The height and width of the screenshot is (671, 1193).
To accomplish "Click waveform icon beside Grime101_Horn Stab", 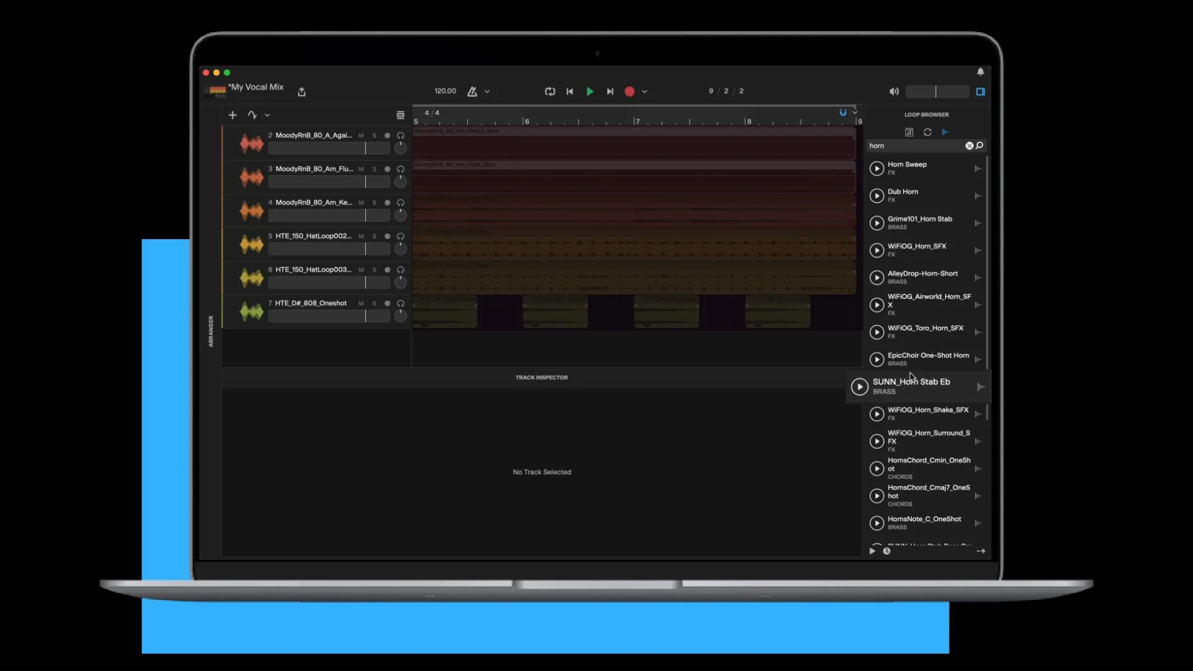I will click(x=978, y=223).
